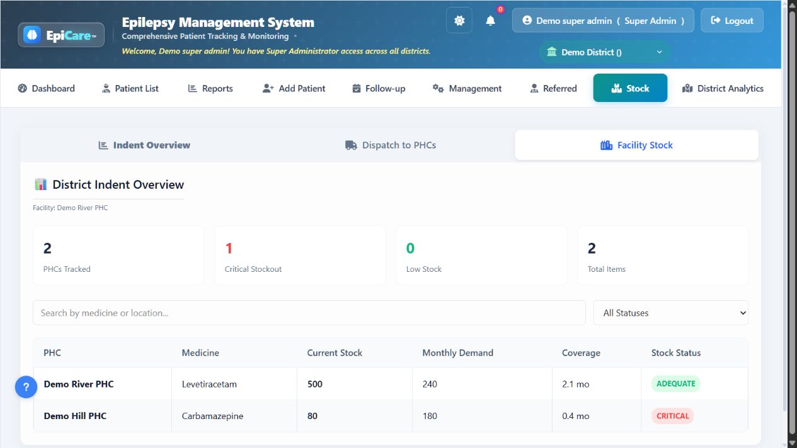
Task: Go to Dashboard text label
Action: tap(54, 88)
